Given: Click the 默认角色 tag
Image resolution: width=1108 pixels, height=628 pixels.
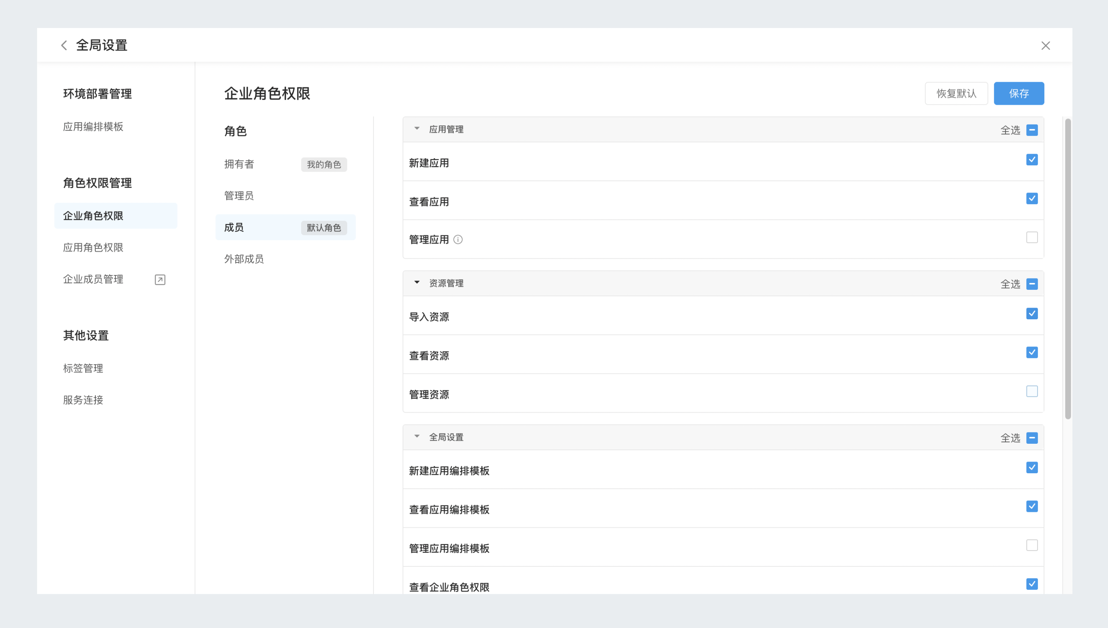Looking at the screenshot, I should point(324,228).
